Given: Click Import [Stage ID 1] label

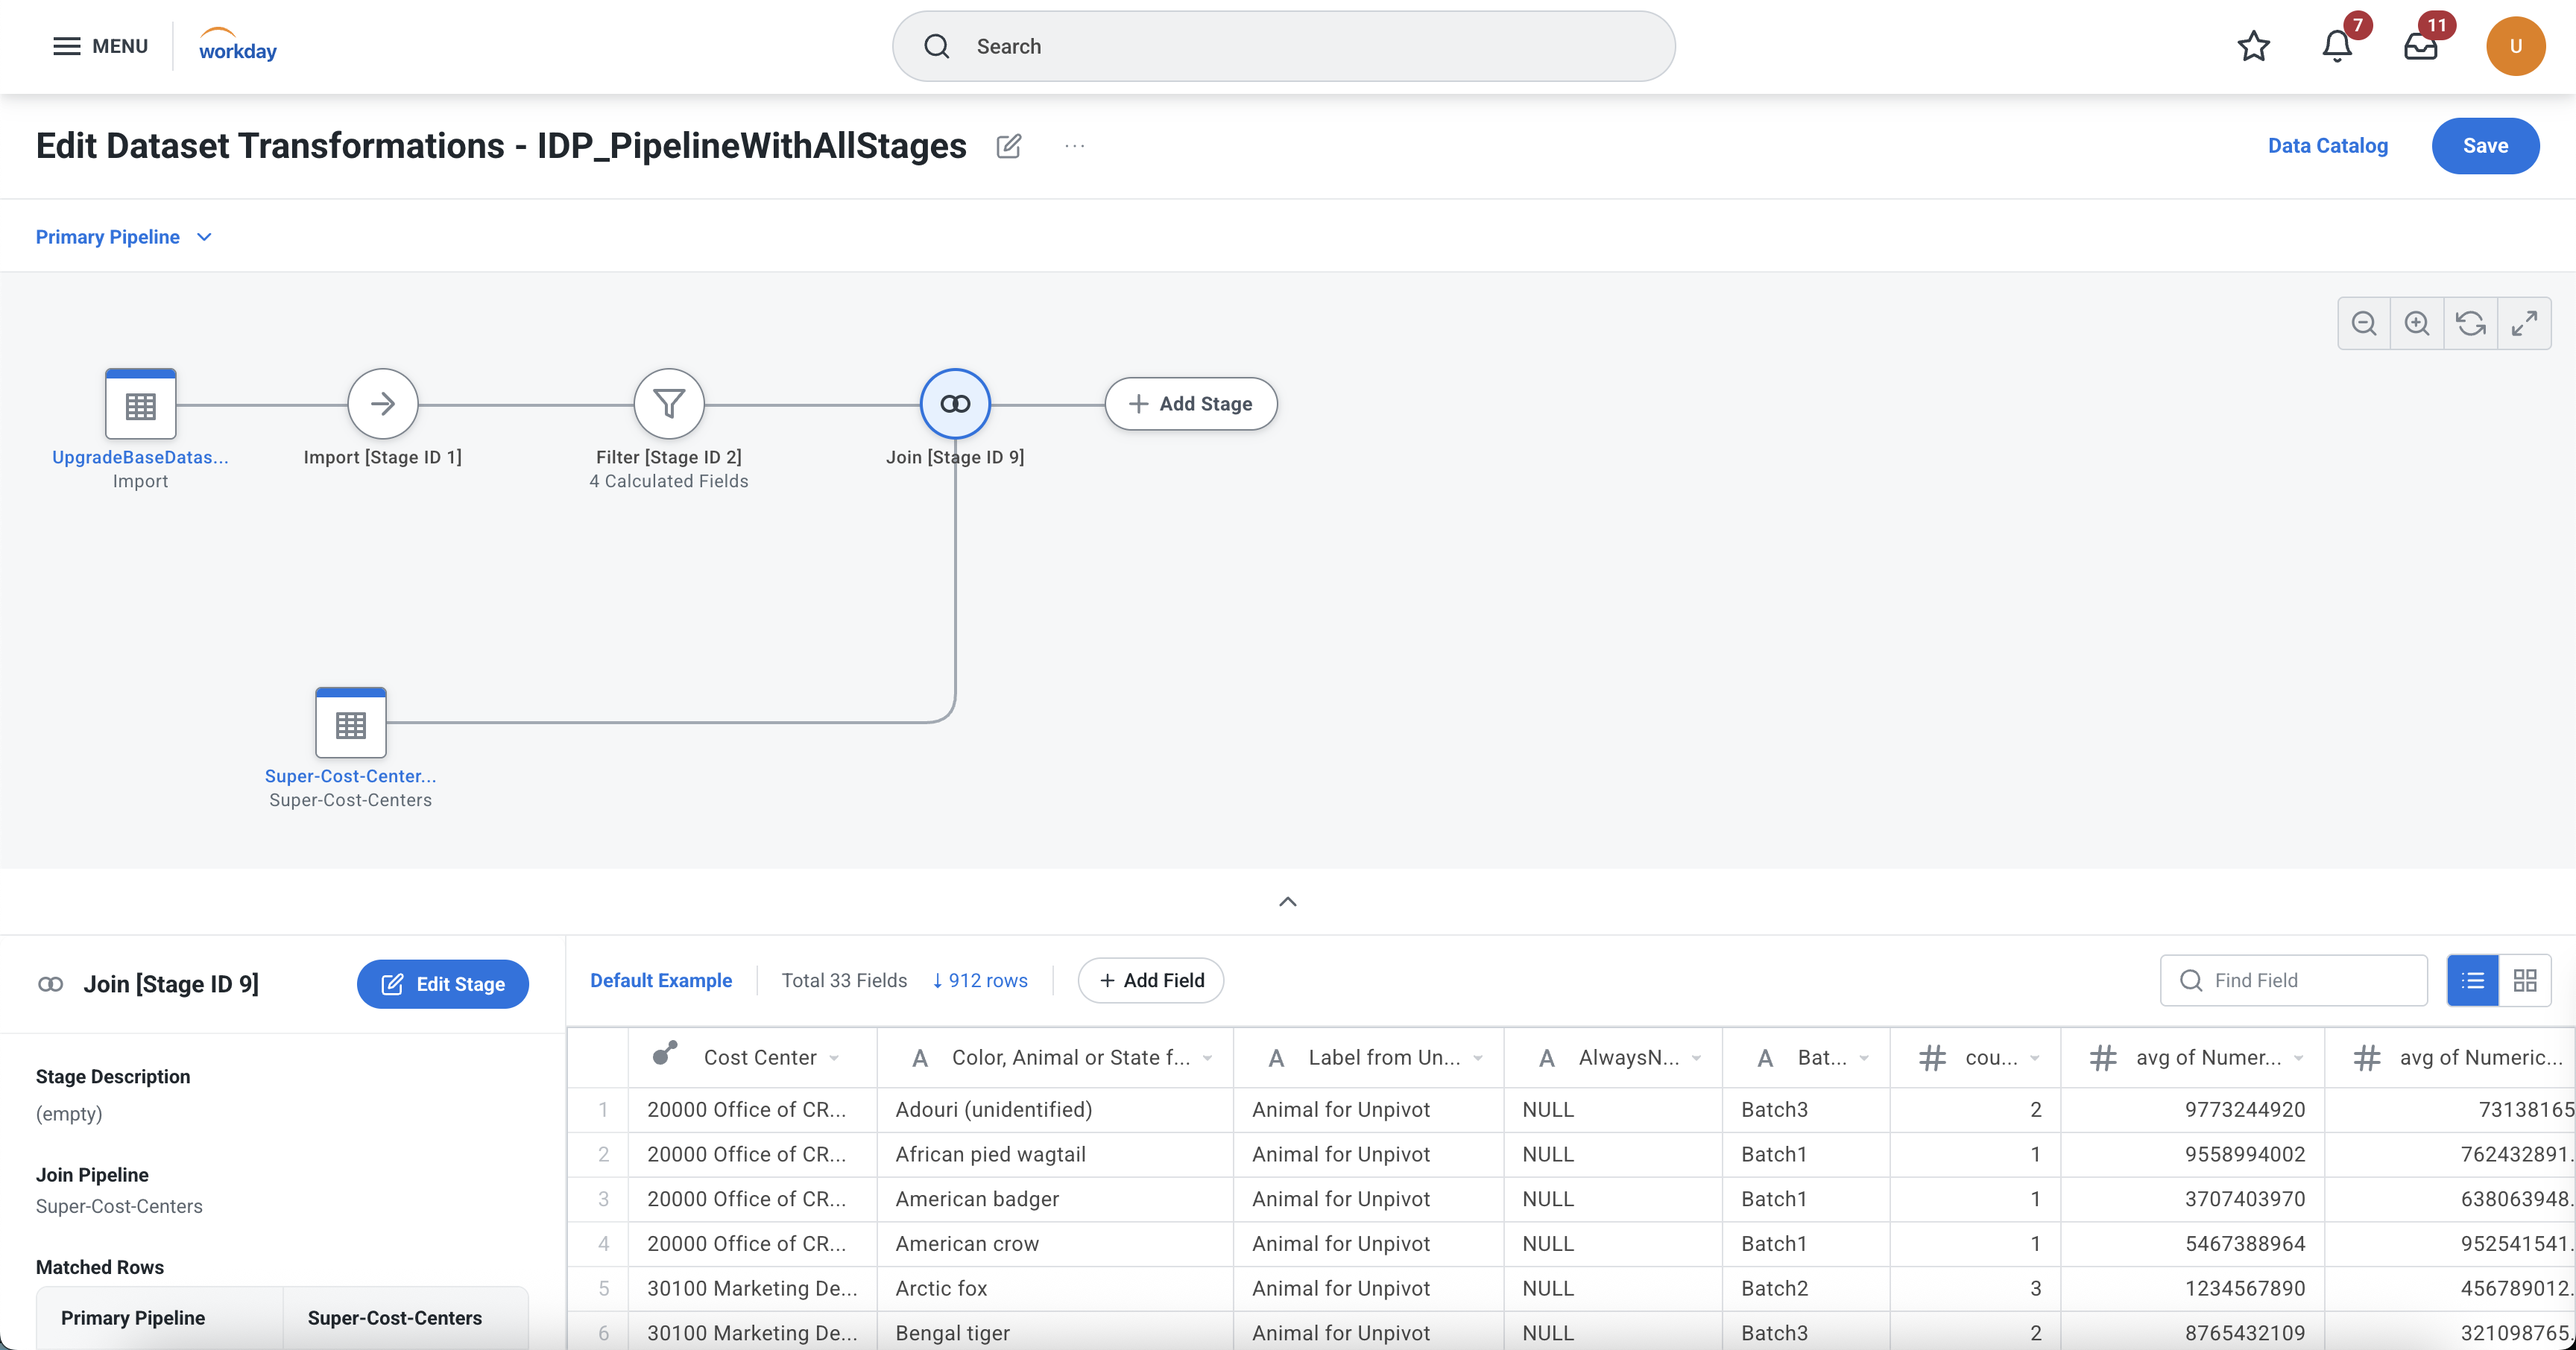Looking at the screenshot, I should click(x=383, y=457).
